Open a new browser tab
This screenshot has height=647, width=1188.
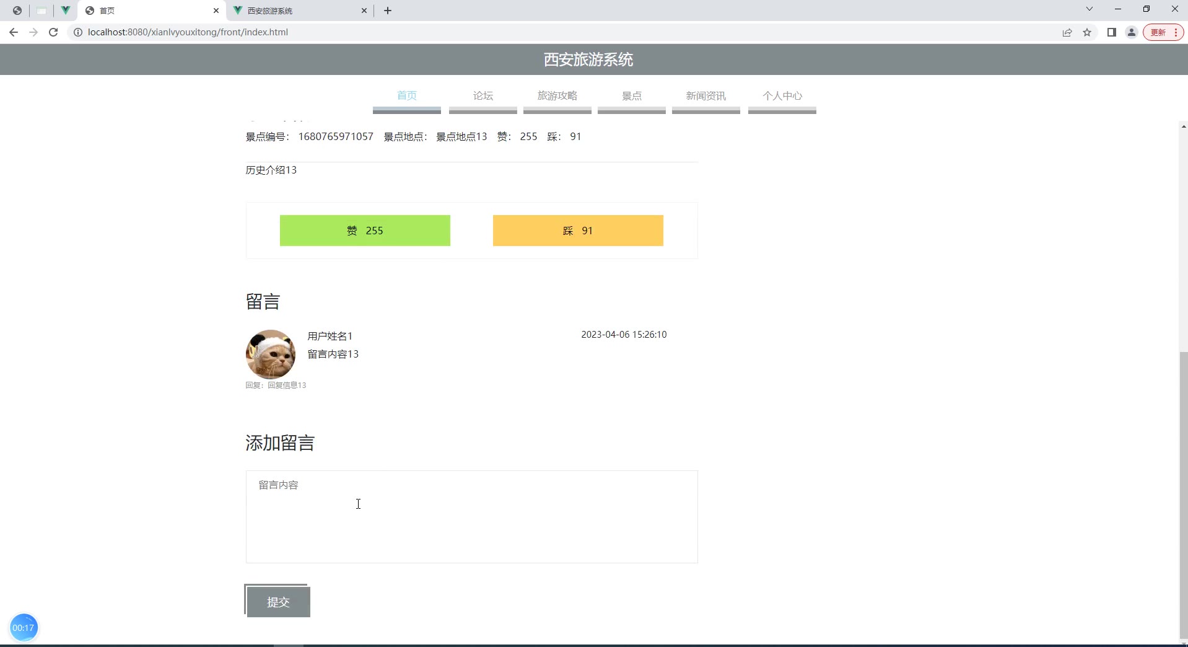coord(388,11)
